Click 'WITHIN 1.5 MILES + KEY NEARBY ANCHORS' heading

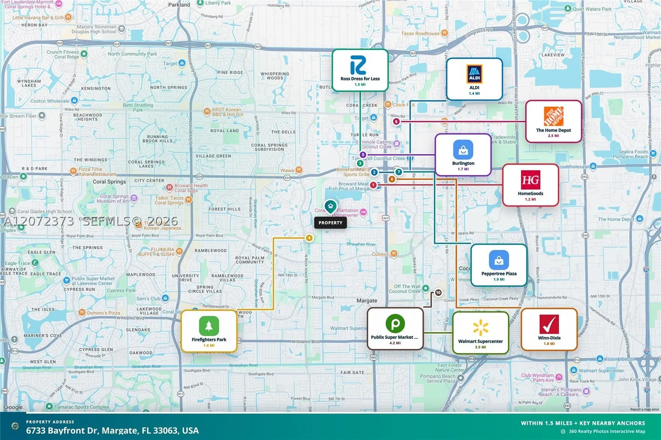(x=583, y=423)
